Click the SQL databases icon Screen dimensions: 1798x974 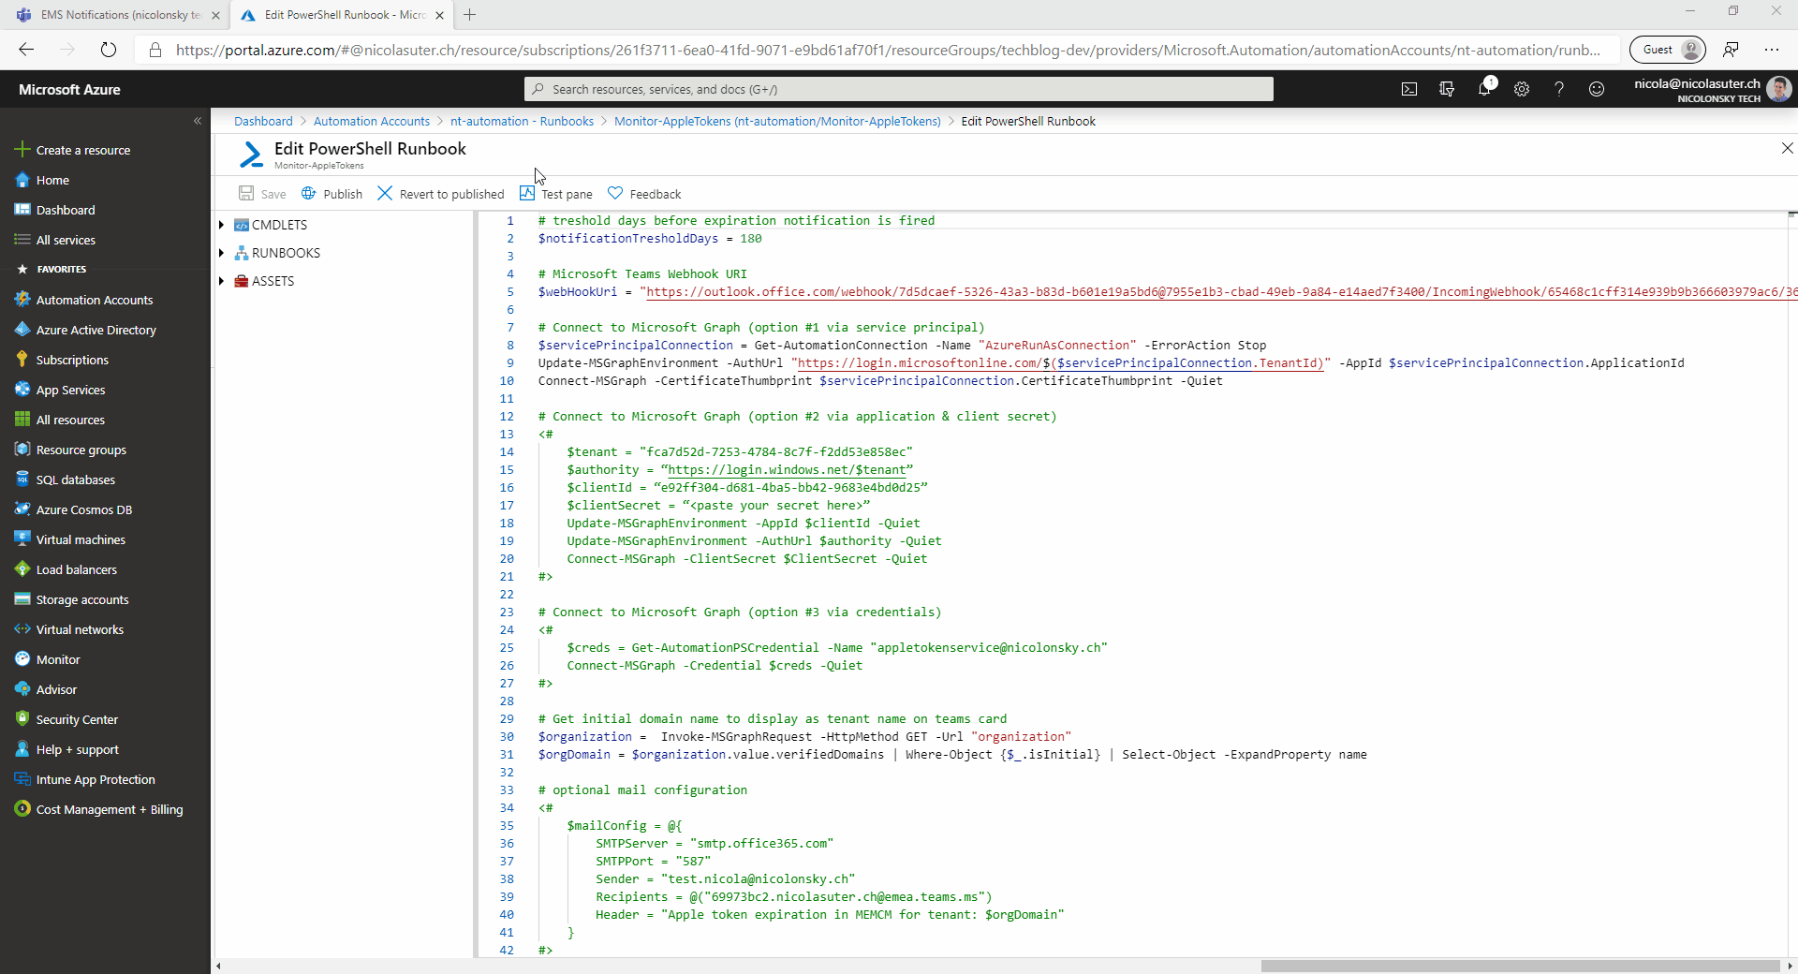[x=22, y=480]
